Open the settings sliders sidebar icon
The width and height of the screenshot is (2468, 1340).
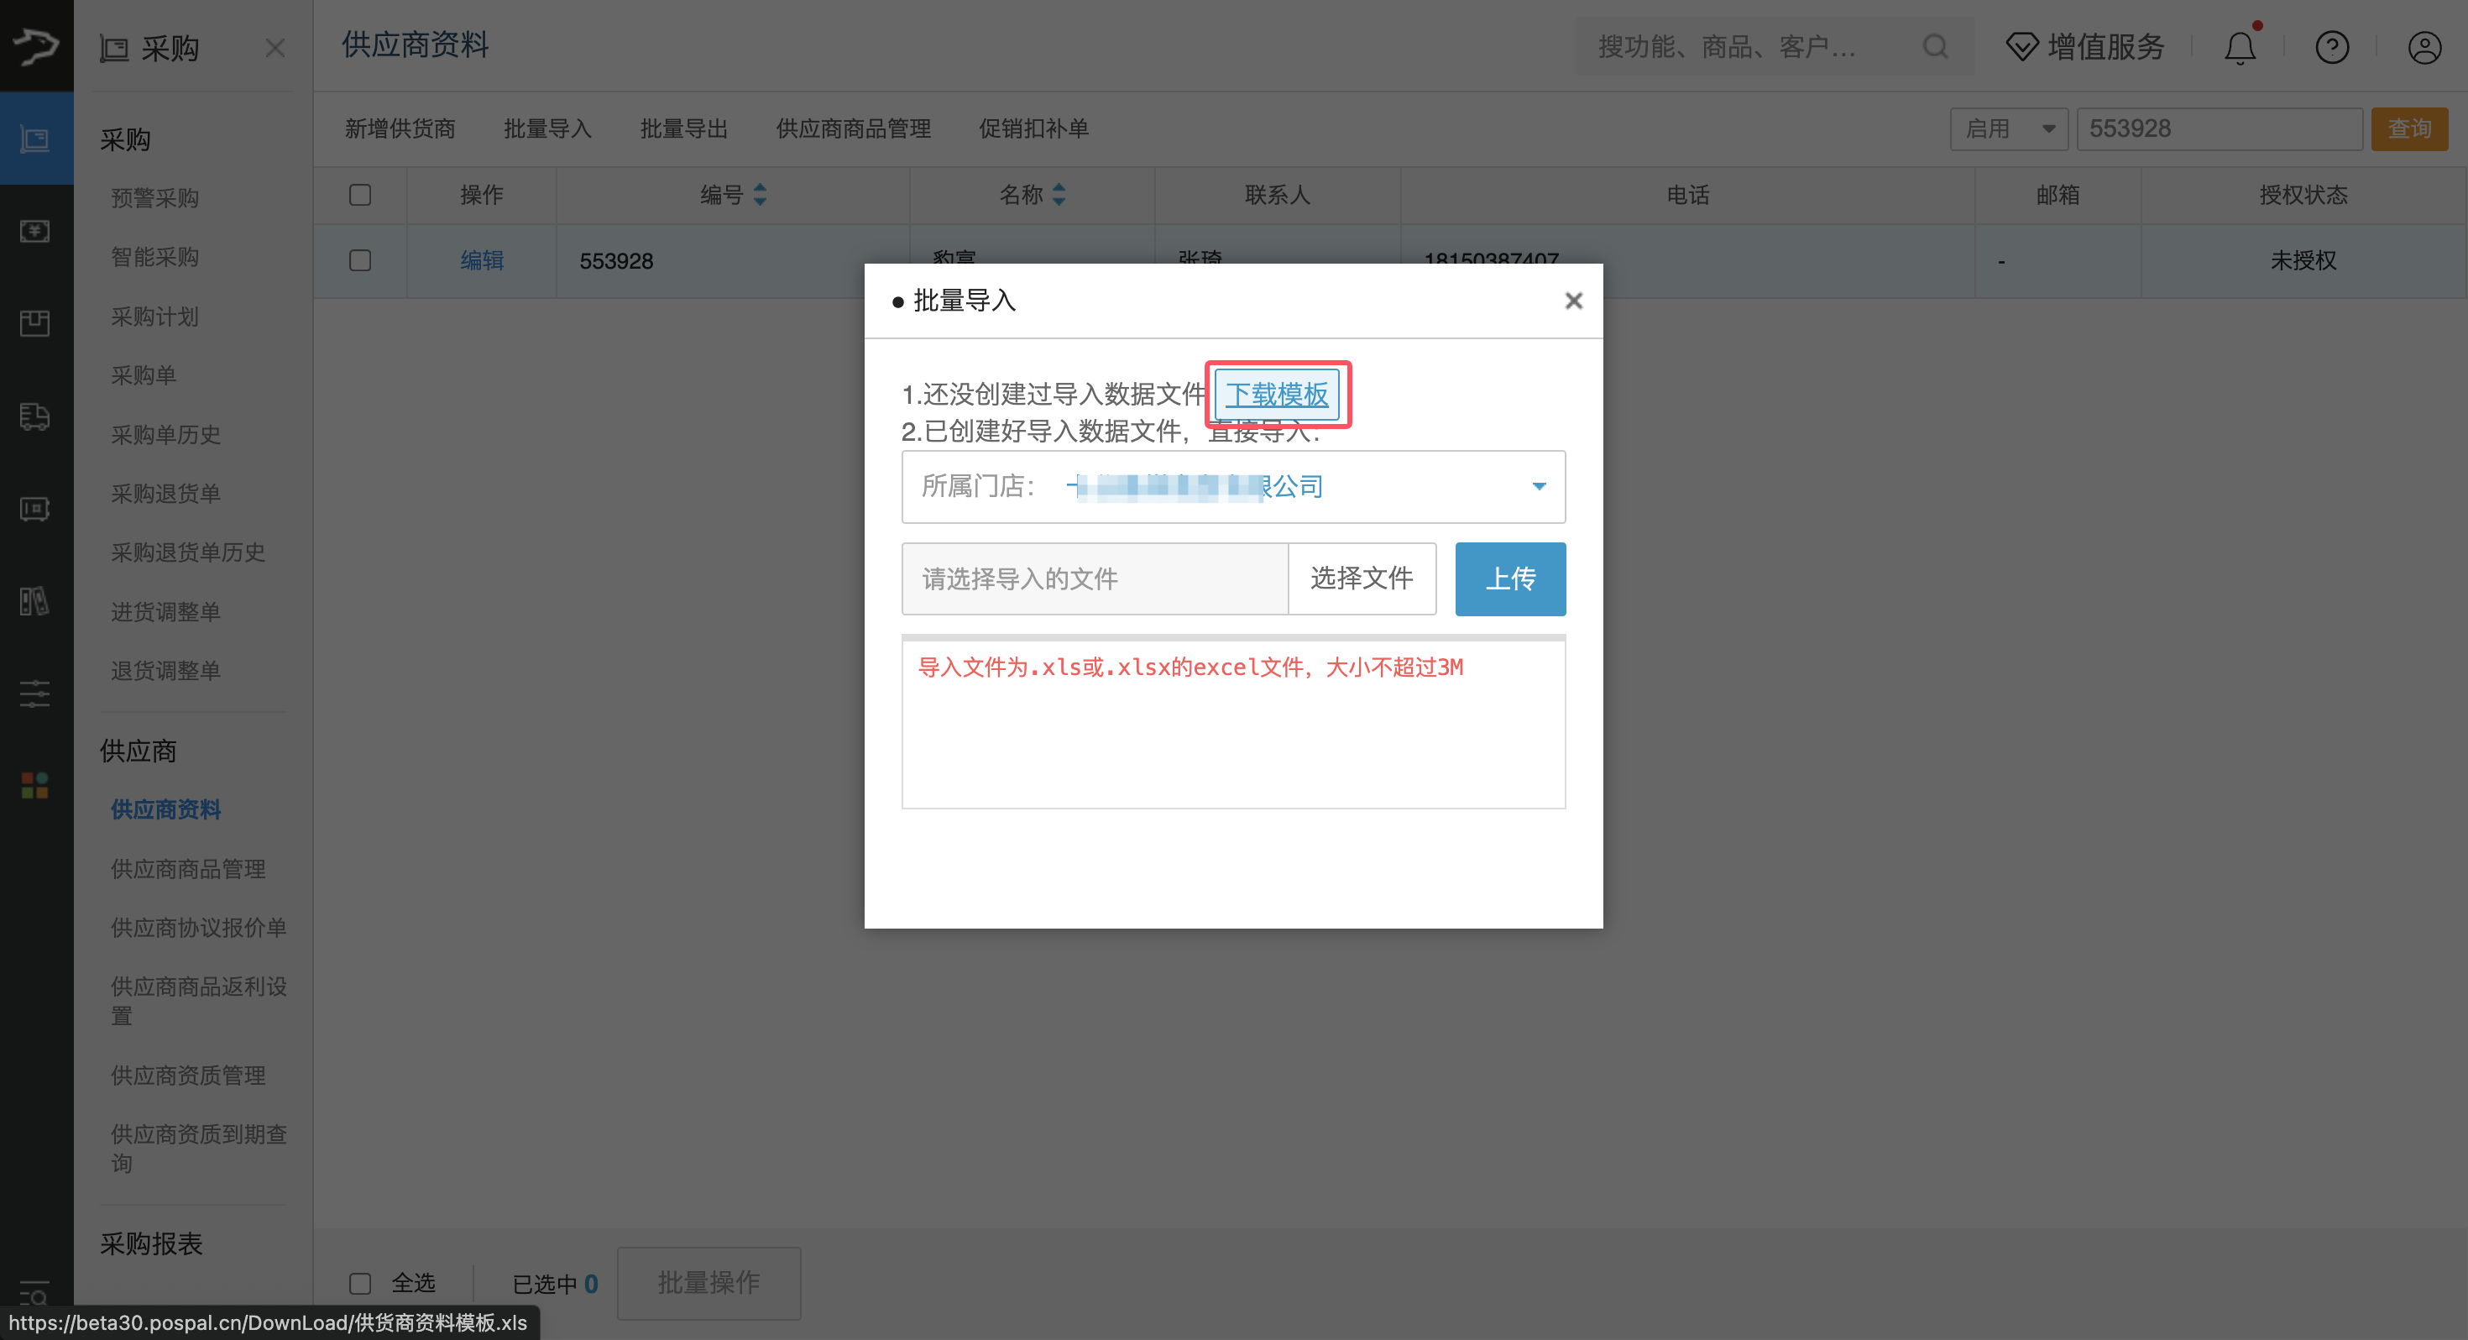[x=35, y=693]
